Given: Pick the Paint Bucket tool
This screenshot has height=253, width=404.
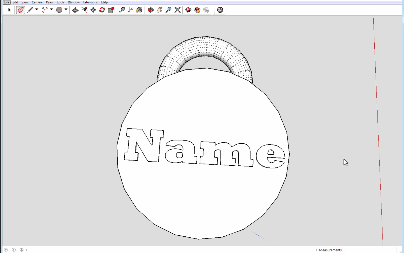Looking at the screenshot, I should click(139, 10).
